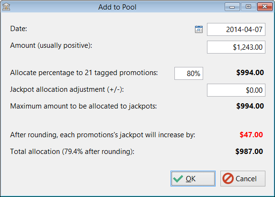This screenshot has height=197, width=275.
Task: Minimize the Add to Pool window
Action: click(232, 7)
